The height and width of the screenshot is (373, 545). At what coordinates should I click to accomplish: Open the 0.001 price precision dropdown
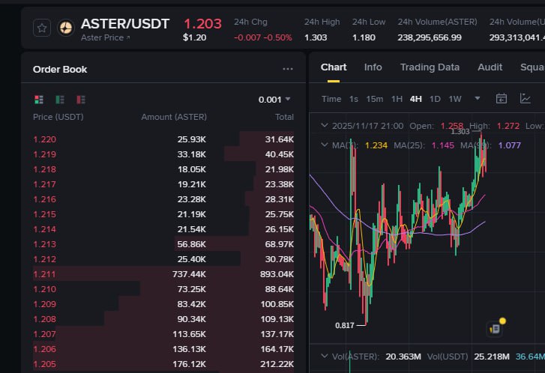[x=274, y=100]
